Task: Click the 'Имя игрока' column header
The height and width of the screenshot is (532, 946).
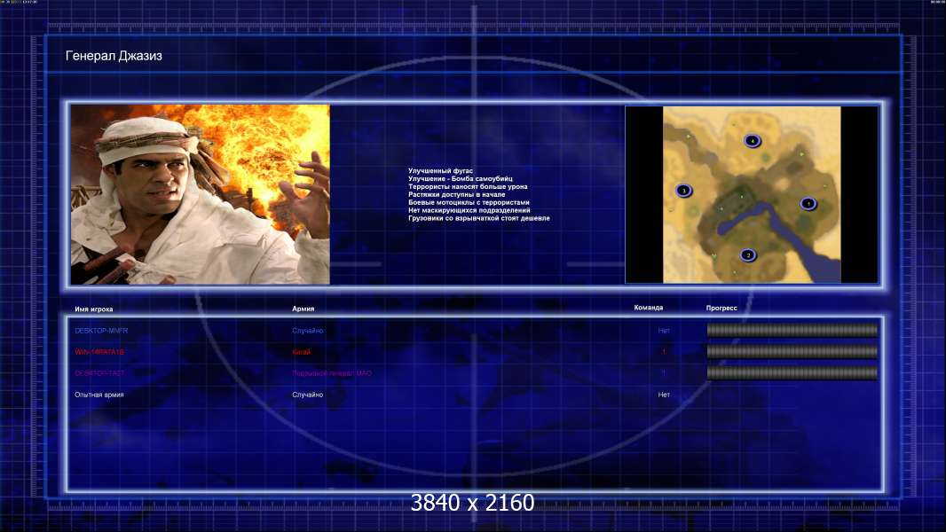Action: [x=93, y=309]
